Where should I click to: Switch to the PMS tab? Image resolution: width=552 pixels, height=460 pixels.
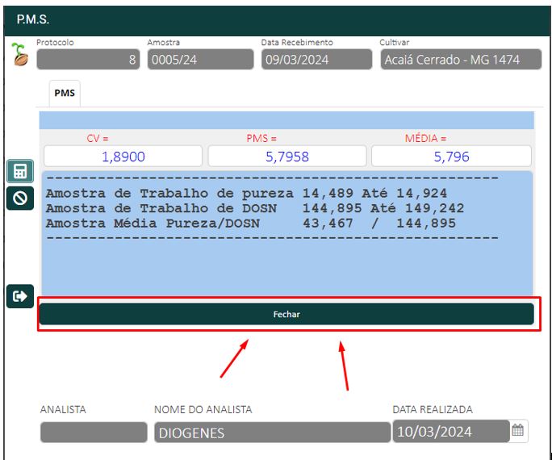pyautogui.click(x=65, y=93)
